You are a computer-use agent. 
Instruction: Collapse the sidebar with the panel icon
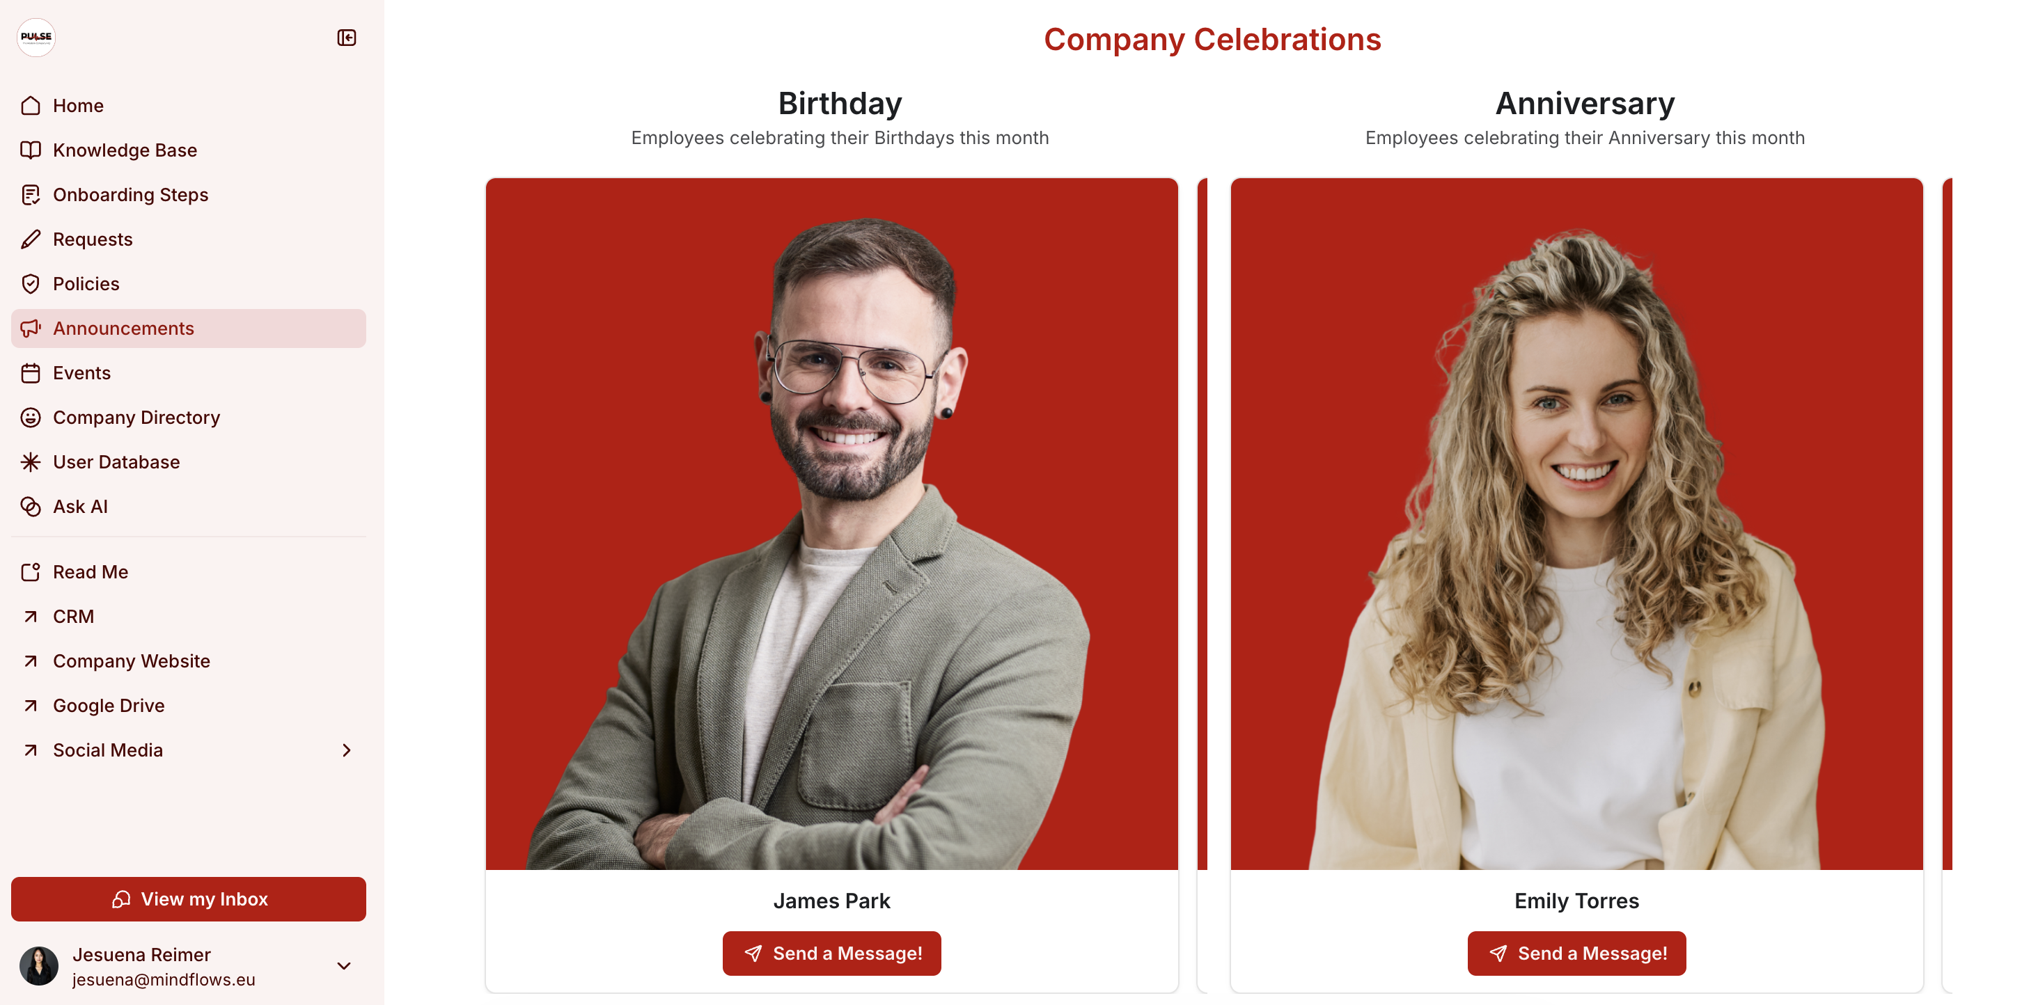coord(347,38)
